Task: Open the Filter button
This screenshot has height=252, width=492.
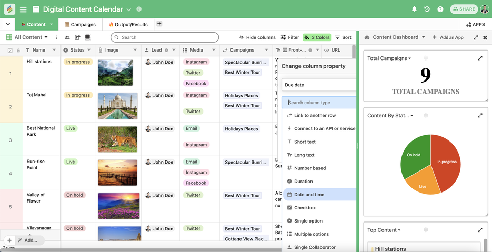Action: (x=290, y=37)
